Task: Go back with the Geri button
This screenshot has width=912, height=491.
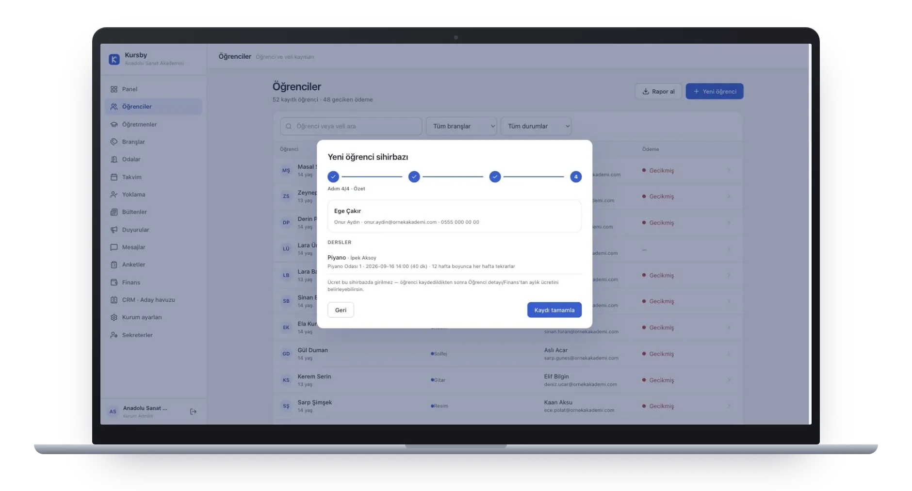Action: 341,311
